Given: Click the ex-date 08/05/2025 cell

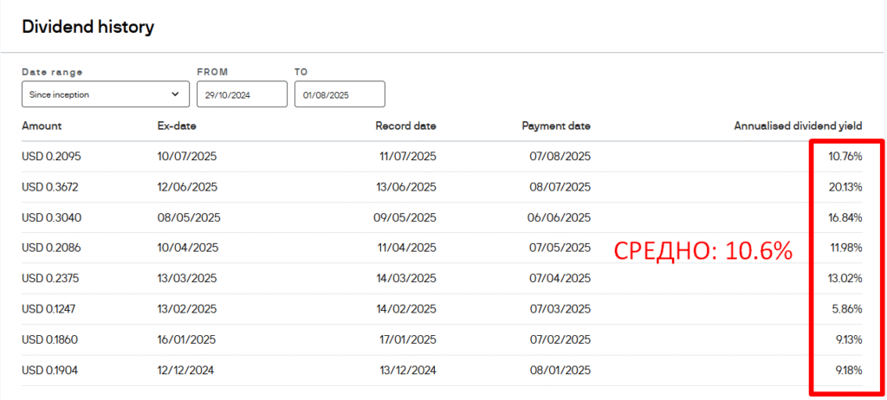Looking at the screenshot, I should pos(189,218).
